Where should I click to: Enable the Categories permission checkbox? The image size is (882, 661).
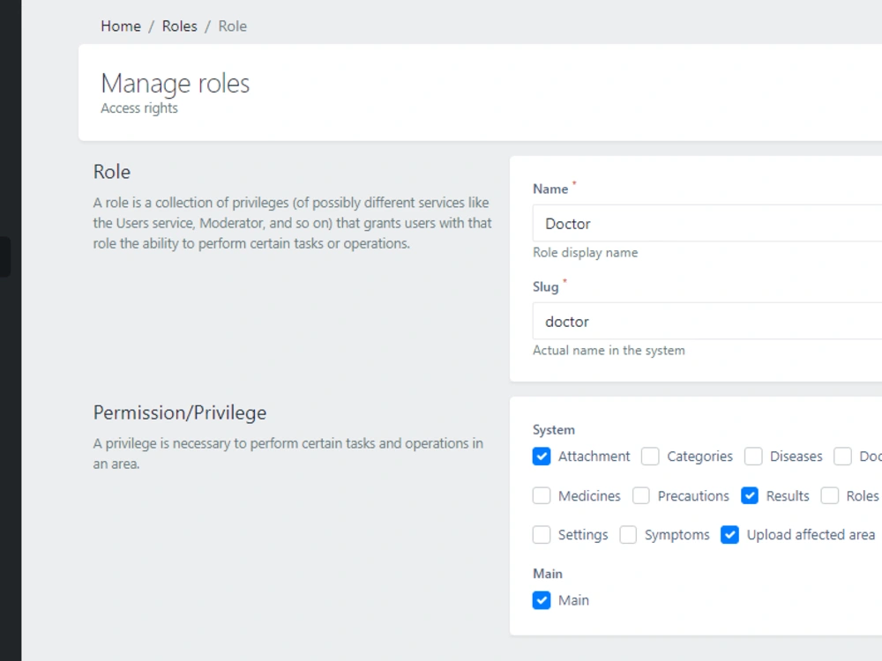tap(650, 457)
